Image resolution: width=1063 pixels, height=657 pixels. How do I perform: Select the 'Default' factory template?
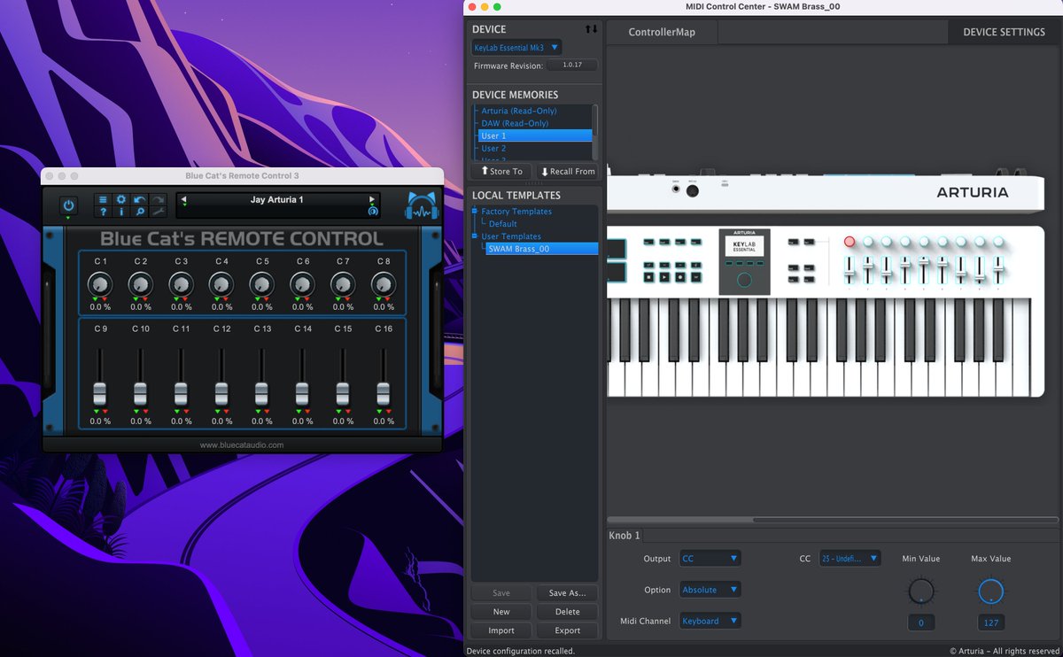[x=502, y=224]
